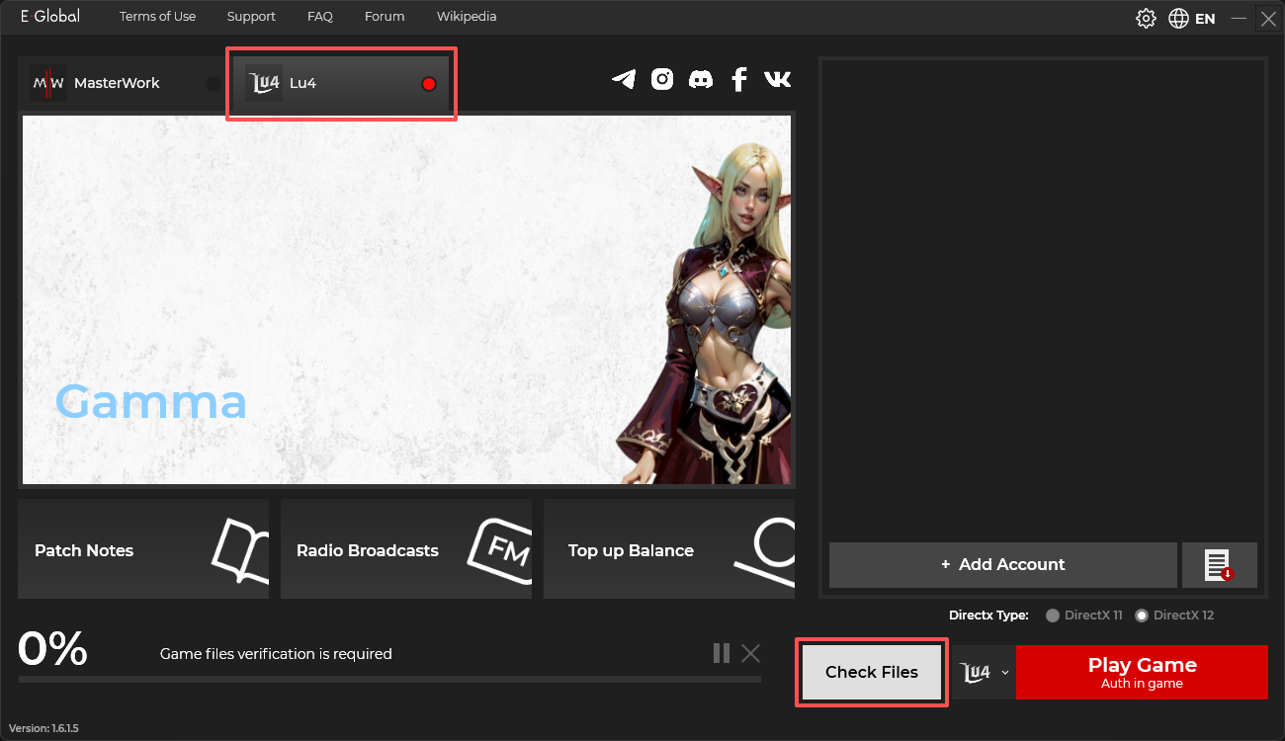Open the Support menu item

point(251,17)
